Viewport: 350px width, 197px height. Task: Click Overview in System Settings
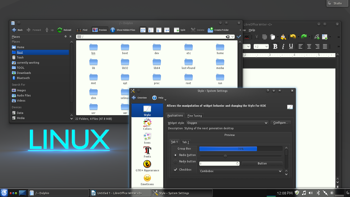pyautogui.click(x=139, y=98)
